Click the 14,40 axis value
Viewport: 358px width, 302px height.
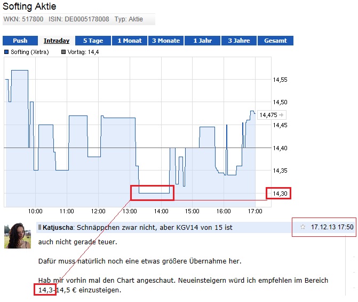pyautogui.click(x=280, y=148)
